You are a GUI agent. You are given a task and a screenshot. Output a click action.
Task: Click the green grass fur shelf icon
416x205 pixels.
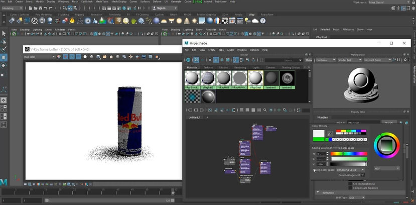[133, 21]
